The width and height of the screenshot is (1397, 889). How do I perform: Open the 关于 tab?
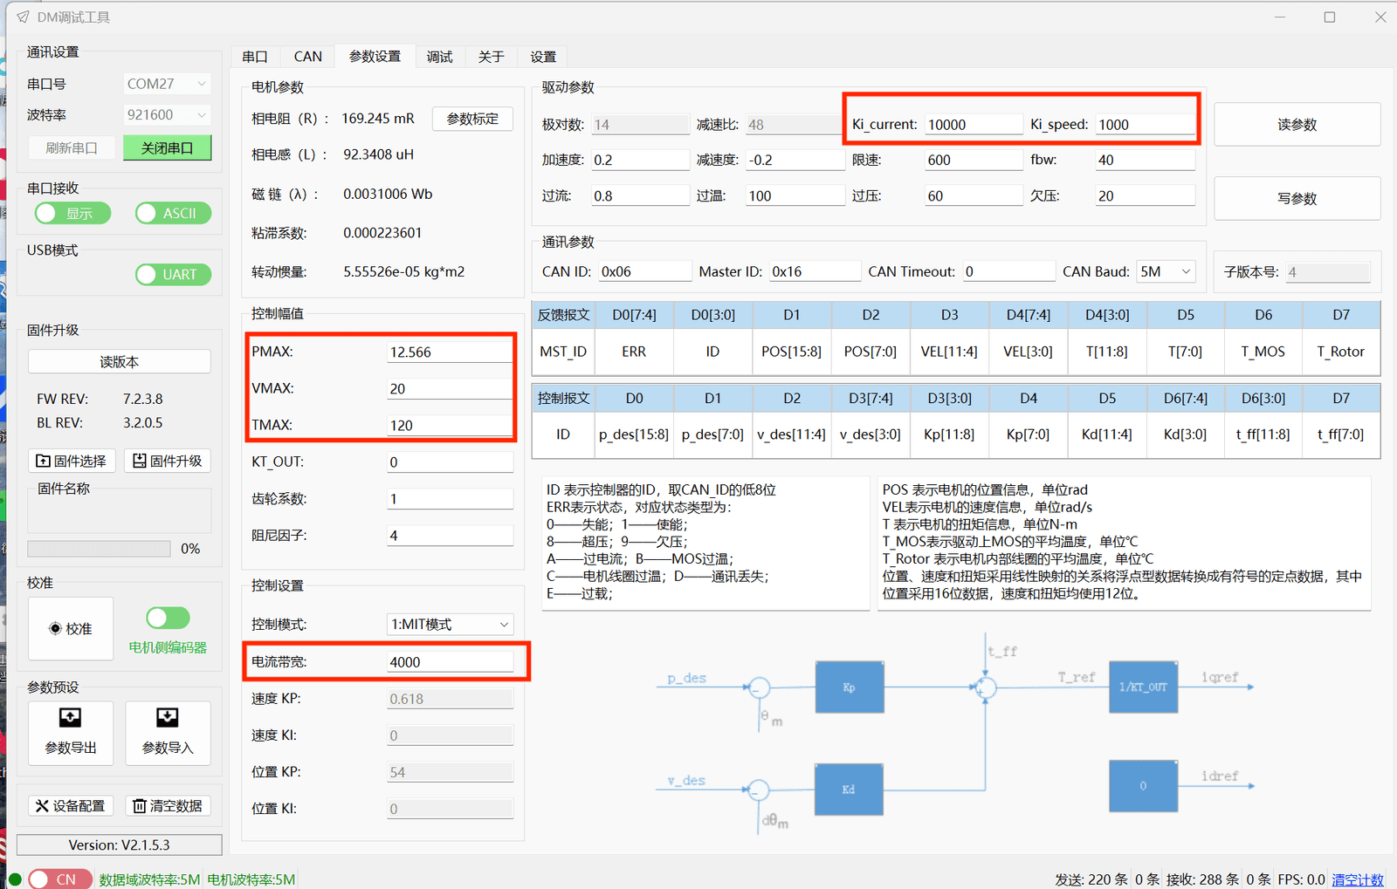pos(491,57)
